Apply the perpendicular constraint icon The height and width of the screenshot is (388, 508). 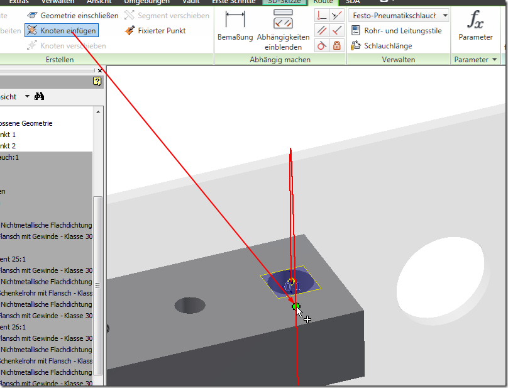[x=322, y=15]
